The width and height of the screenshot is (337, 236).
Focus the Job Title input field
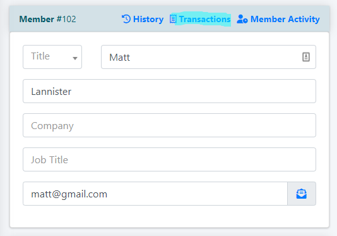(169, 159)
